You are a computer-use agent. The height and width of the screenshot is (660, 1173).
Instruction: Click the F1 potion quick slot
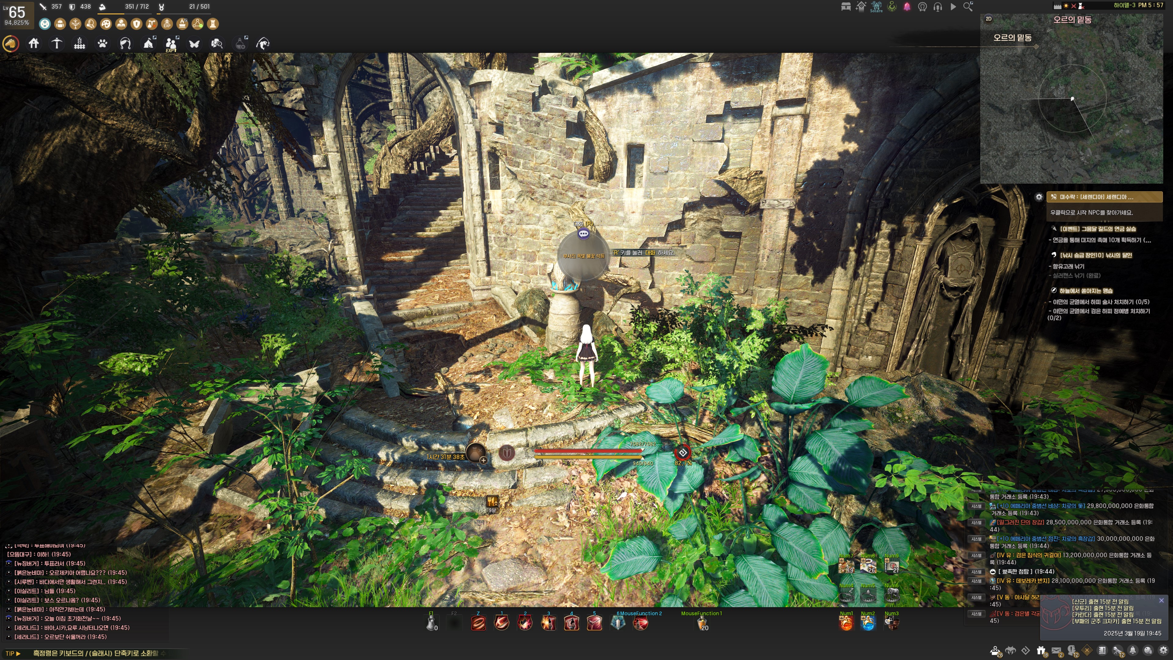431,623
